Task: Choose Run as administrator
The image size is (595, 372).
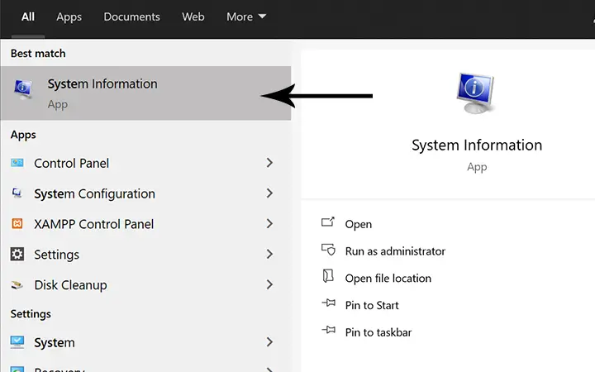Action: pos(395,251)
